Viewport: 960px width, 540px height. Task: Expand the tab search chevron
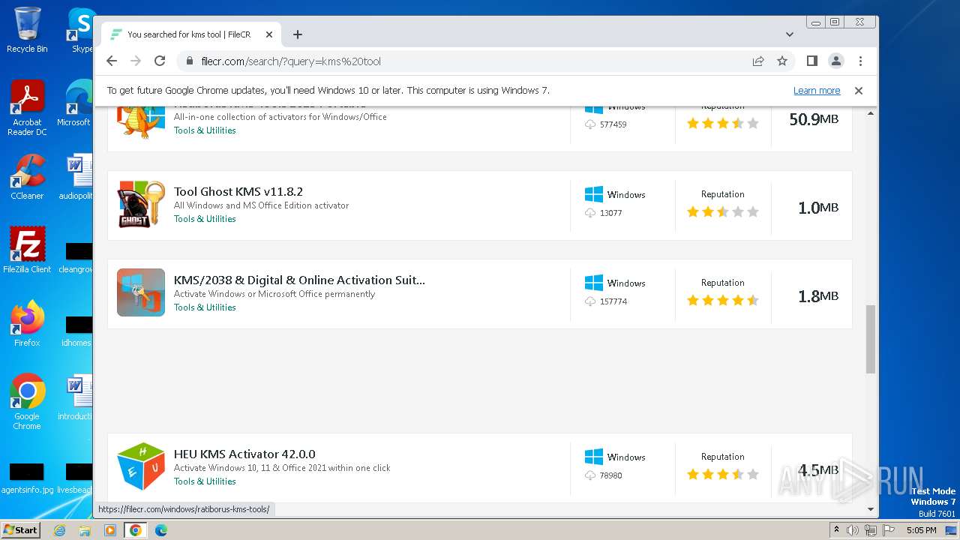[x=789, y=34]
